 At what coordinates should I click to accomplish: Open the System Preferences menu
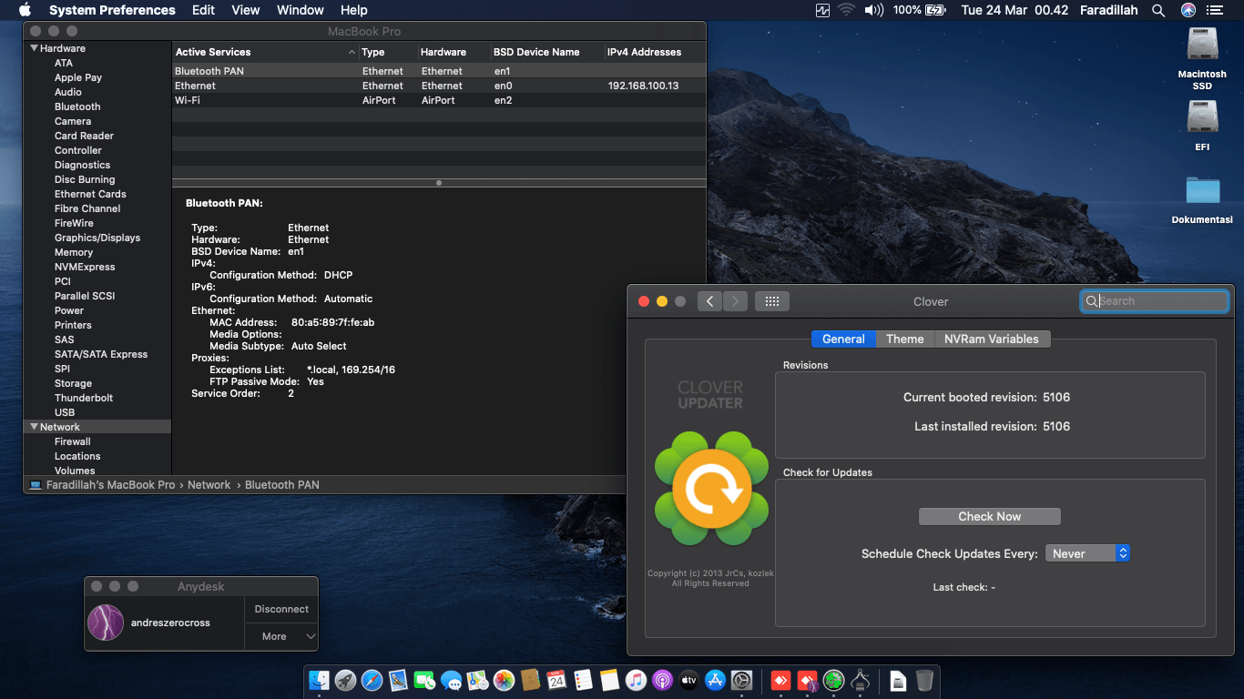pyautogui.click(x=112, y=10)
